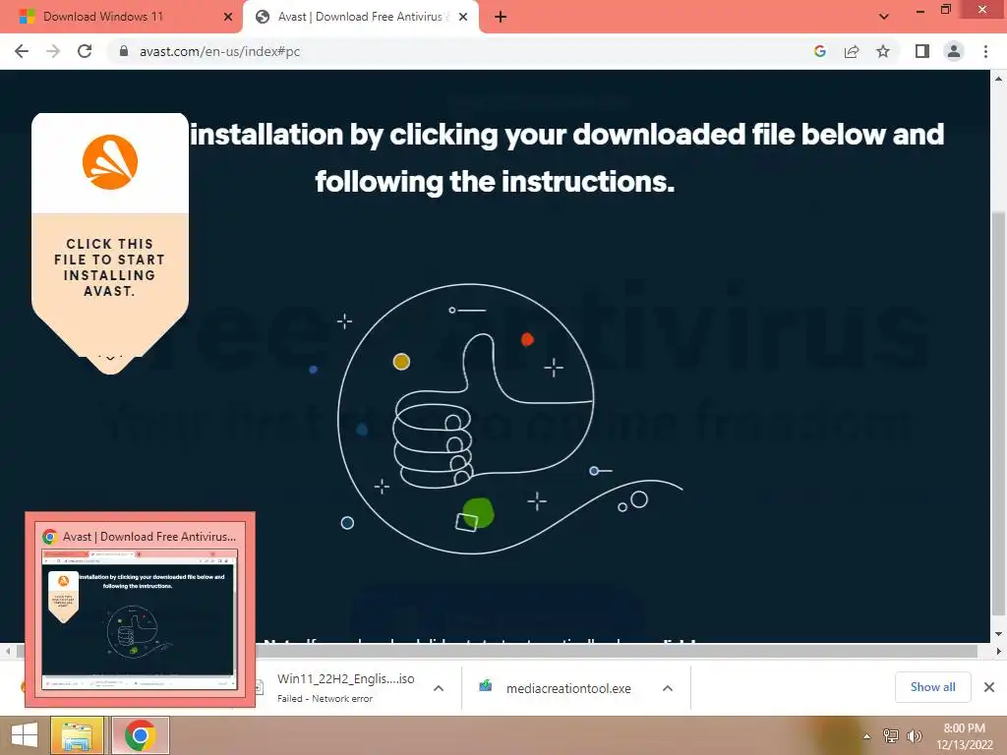Open File Explorer from taskbar

pyautogui.click(x=77, y=735)
